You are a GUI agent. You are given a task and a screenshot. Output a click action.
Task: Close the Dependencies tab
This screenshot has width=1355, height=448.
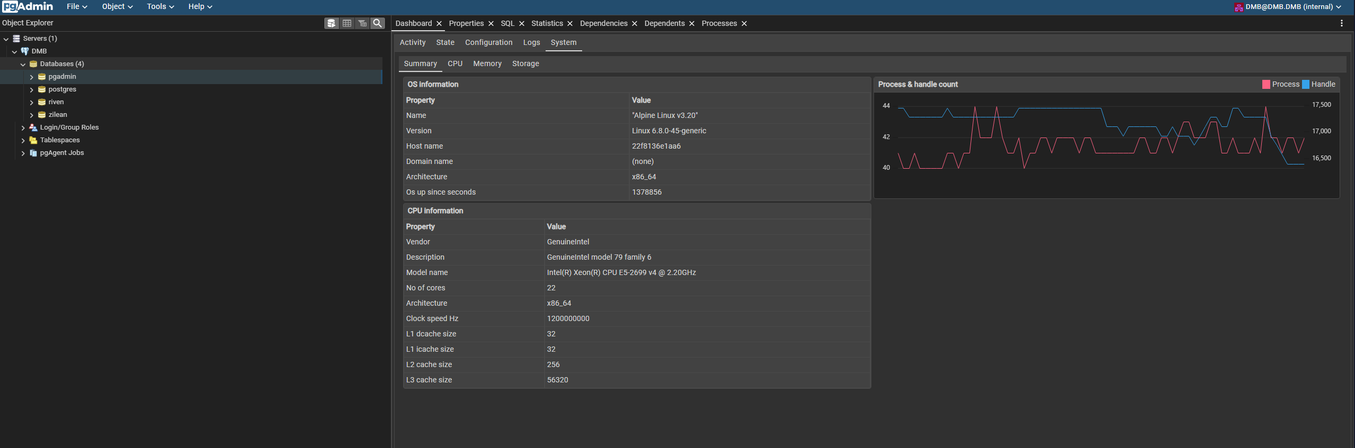pyautogui.click(x=635, y=23)
